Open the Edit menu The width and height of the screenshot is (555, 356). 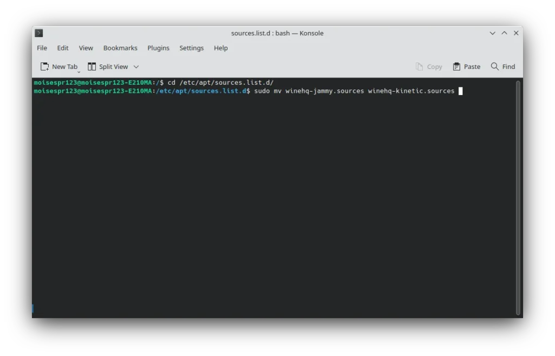(x=63, y=48)
